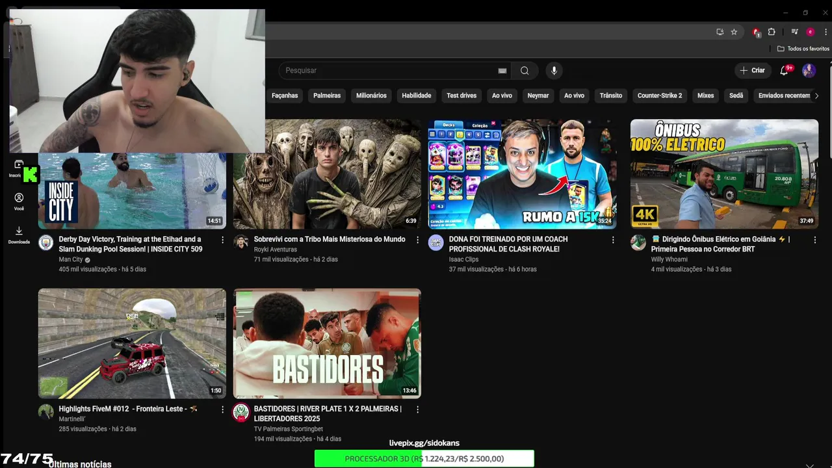
Task: Open the red extension with badge 1
Action: [x=756, y=32]
